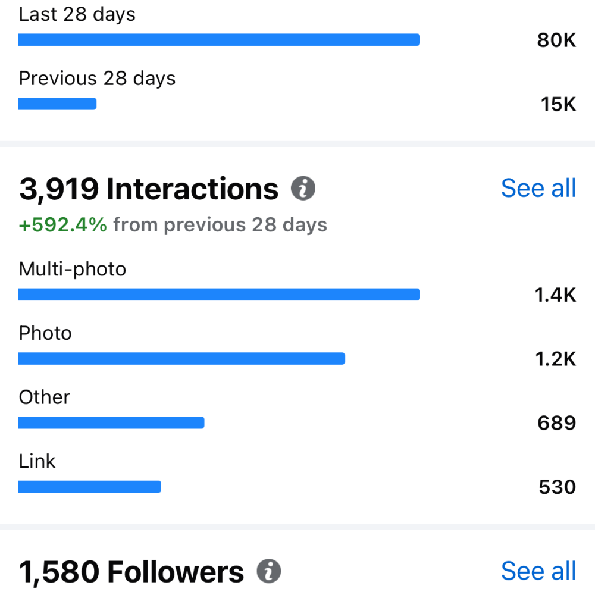The image size is (595, 595).
Task: Select the Multi-photo interactions bar
Action: (x=219, y=295)
